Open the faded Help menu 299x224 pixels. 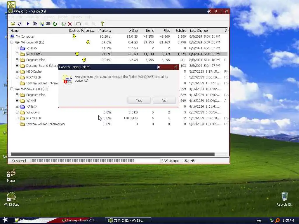[88, 17]
